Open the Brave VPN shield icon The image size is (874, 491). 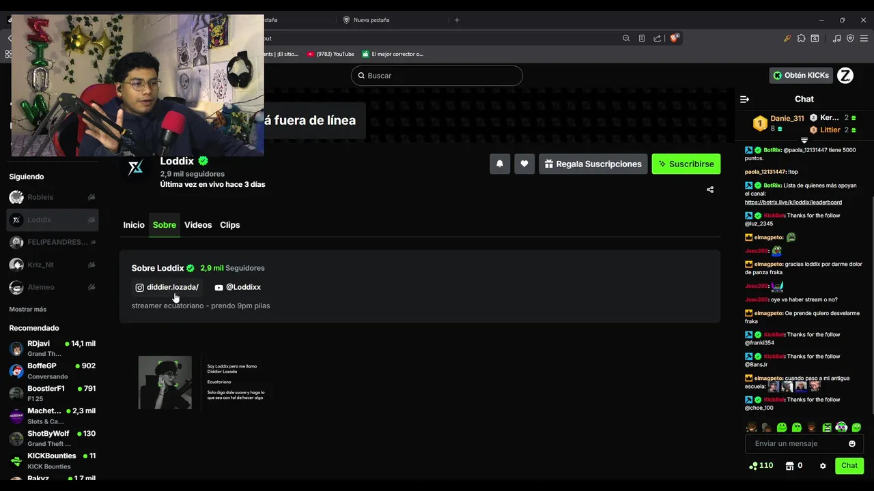[850, 38]
